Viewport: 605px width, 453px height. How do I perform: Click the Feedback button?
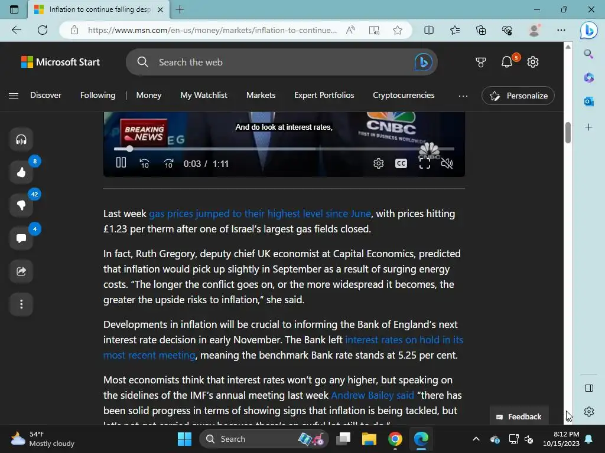(x=519, y=416)
